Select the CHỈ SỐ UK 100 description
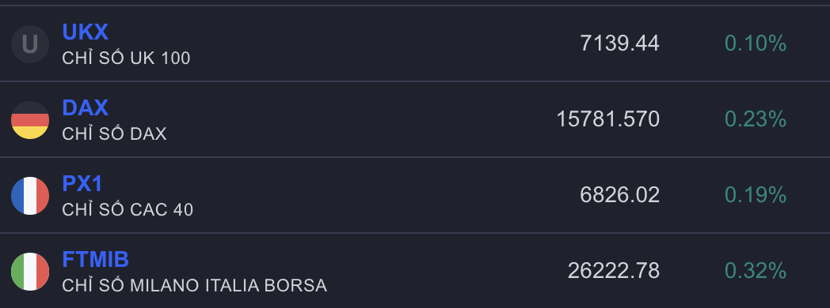Screen dimensions: 830x308 coord(126,57)
